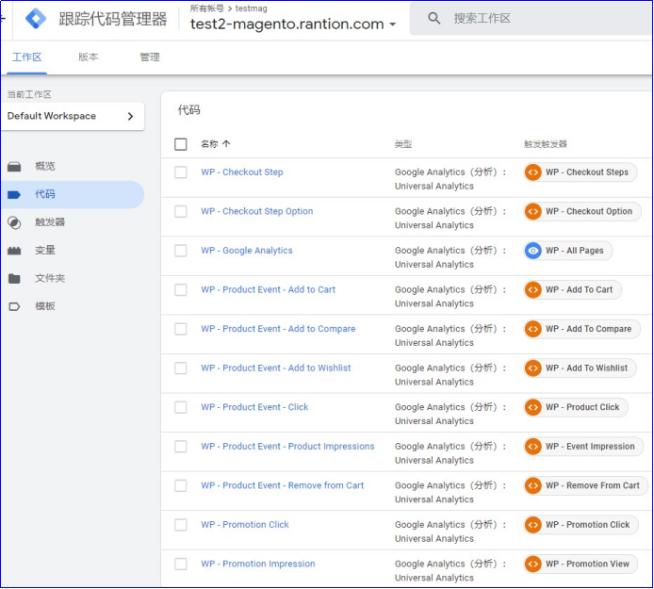Check the WP - Promotion Impression checkbox
This screenshot has width=654, height=589.
coord(181,564)
